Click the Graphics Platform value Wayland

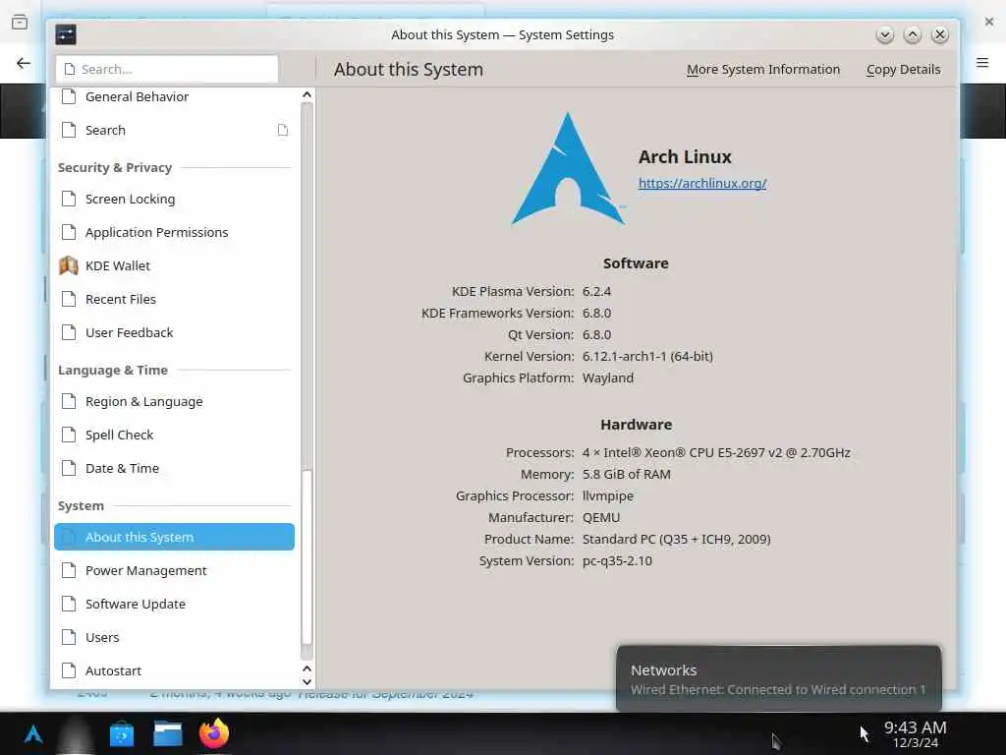coord(607,378)
